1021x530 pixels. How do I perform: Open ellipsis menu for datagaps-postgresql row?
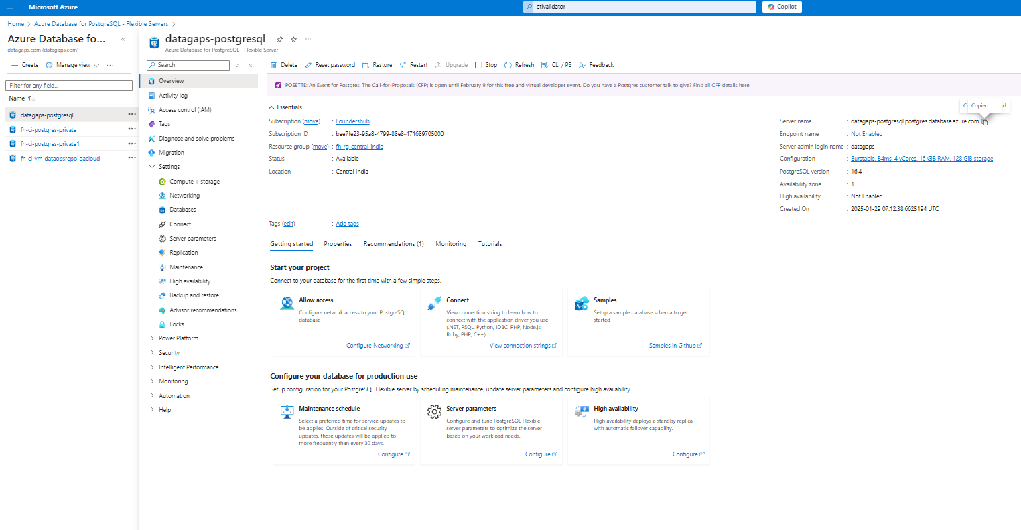tap(132, 115)
